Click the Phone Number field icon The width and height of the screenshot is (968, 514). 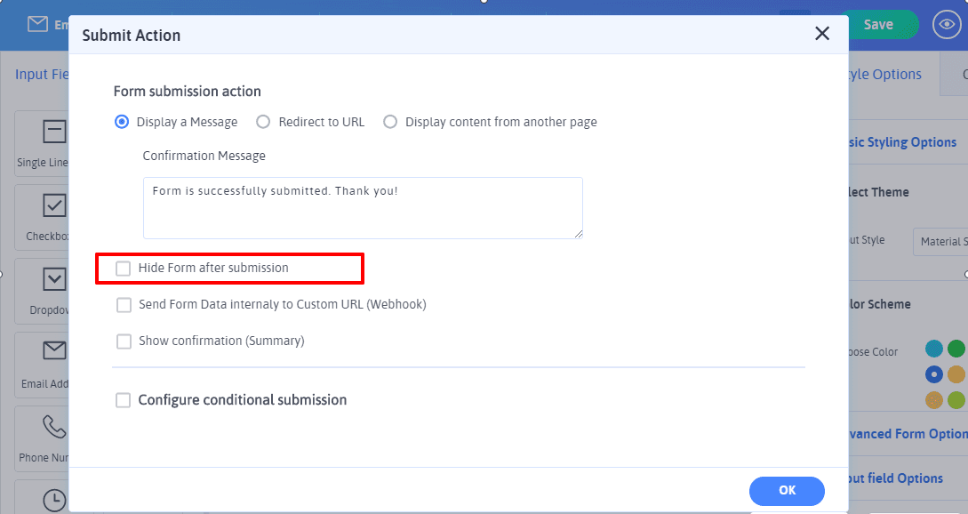click(54, 427)
